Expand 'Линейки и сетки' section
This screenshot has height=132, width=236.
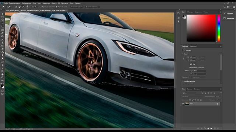(183, 81)
